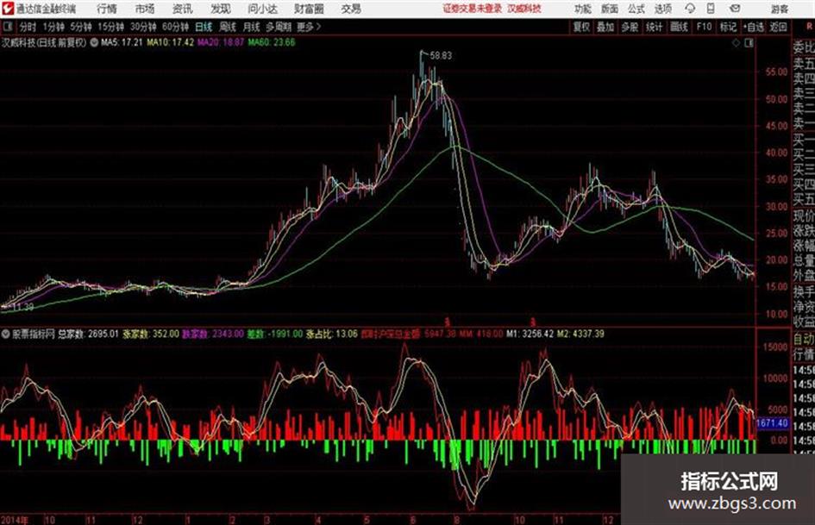Image resolution: width=815 pixels, height=525 pixels.
Task: Click the 返回 back button
Action: [x=778, y=27]
